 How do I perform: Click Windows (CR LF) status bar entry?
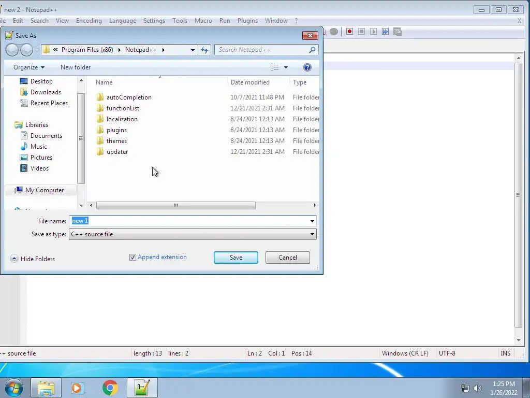pyautogui.click(x=405, y=353)
